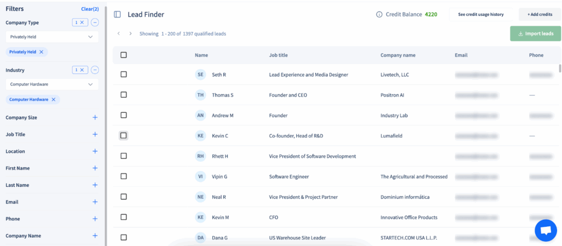Go to next page of leads
This screenshot has width=562, height=246.
pyautogui.click(x=131, y=33)
